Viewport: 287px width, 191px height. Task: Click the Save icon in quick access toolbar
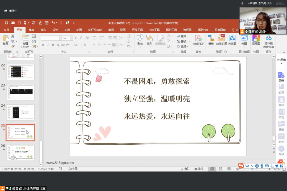pyautogui.click(x=6, y=23)
